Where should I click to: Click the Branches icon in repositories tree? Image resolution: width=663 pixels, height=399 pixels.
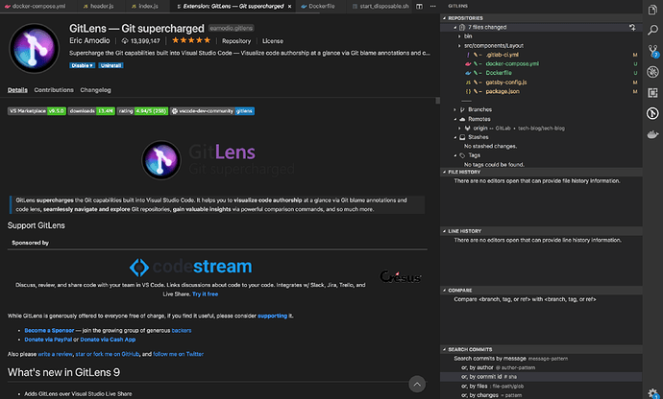[x=462, y=109]
